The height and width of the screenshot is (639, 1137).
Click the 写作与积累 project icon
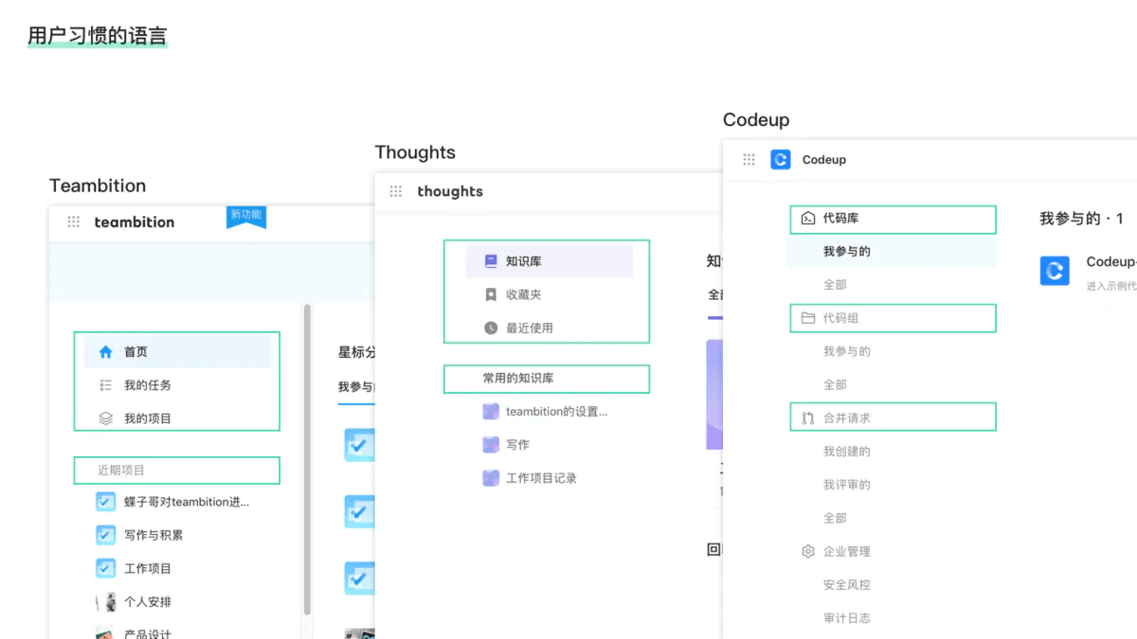pos(106,535)
